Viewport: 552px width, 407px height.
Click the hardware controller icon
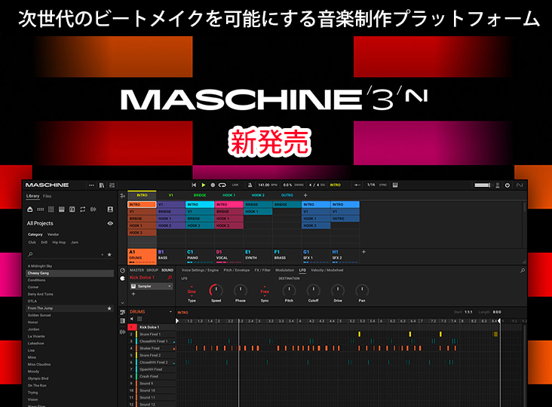(x=498, y=185)
